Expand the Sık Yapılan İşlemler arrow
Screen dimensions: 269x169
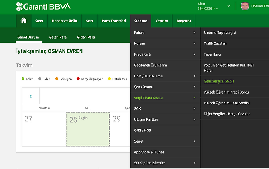click(x=194, y=163)
